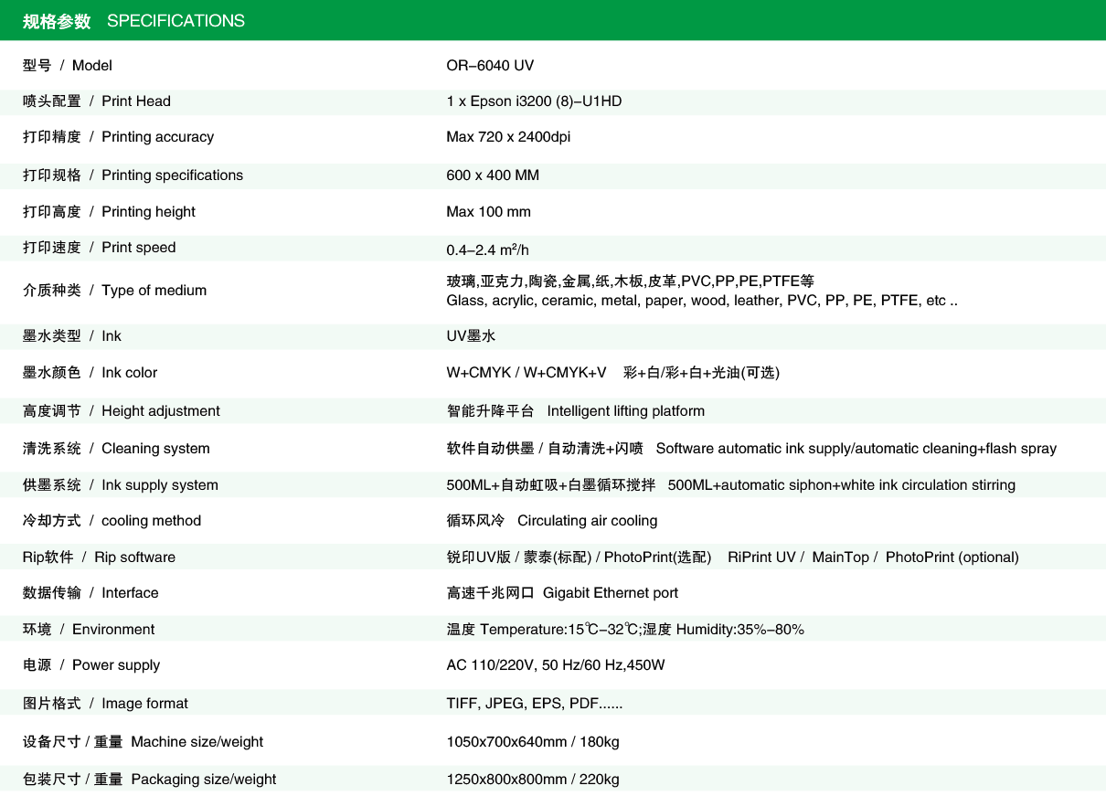Select the Type of medium label
The width and height of the screenshot is (1106, 796).
click(x=114, y=291)
